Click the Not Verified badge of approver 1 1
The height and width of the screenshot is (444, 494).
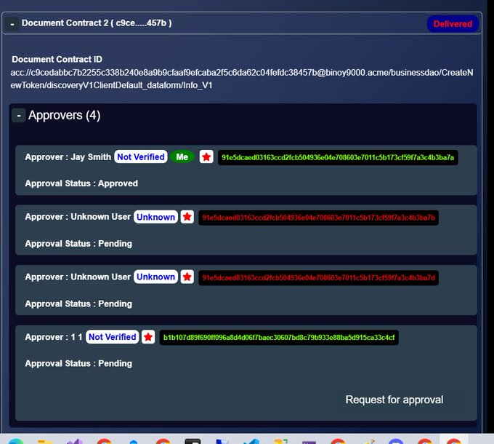[x=112, y=337]
